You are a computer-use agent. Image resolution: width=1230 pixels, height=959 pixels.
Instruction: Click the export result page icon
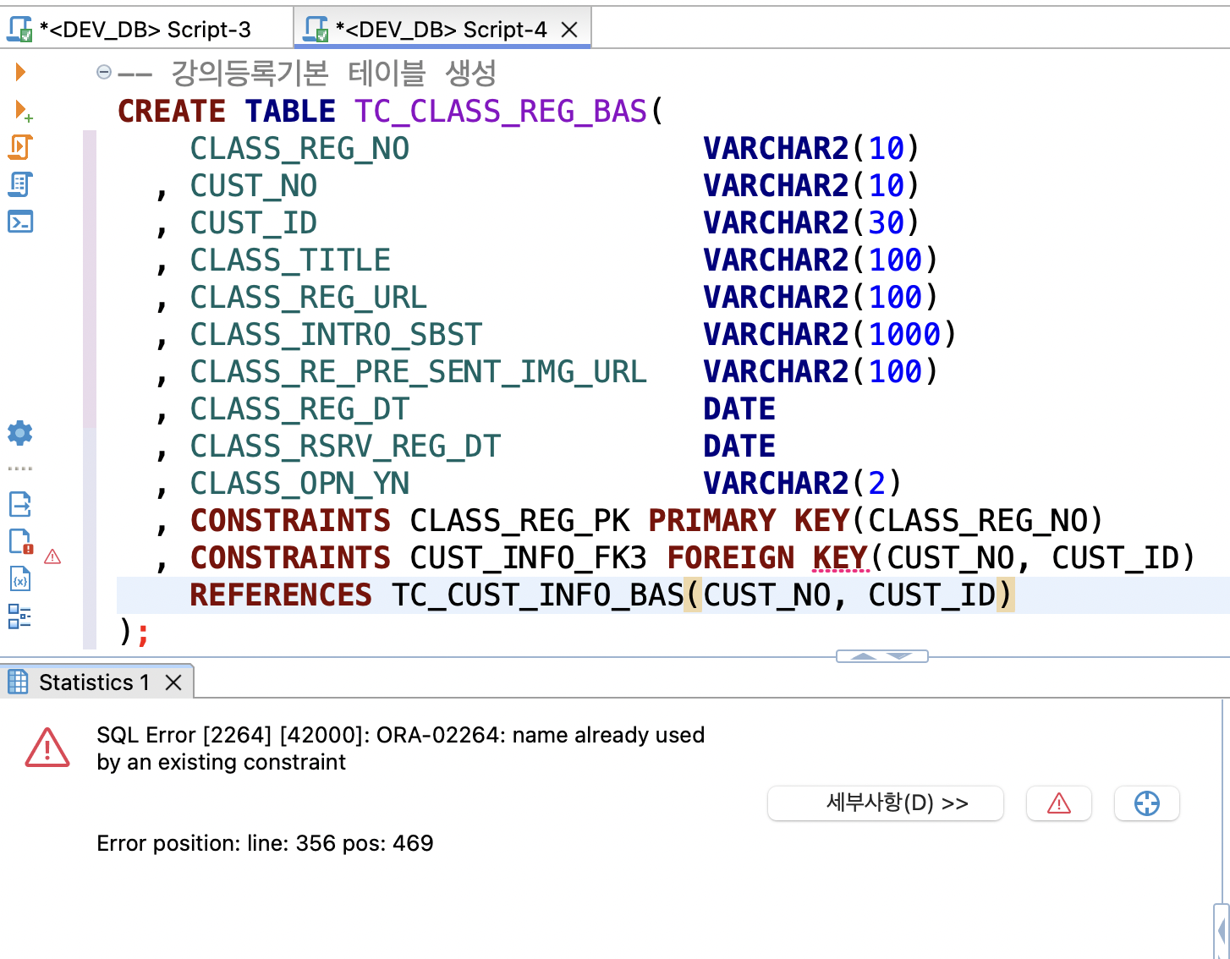tap(20, 505)
